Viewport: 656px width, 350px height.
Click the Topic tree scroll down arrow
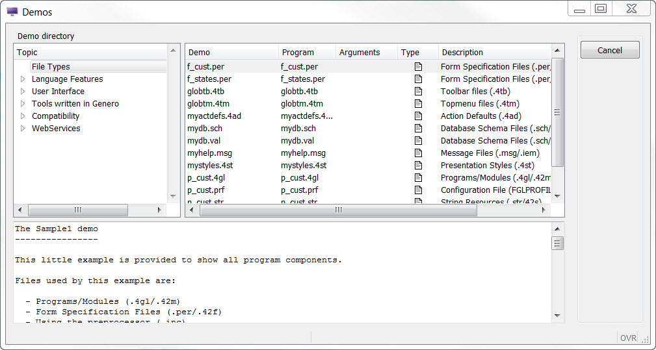[173, 196]
